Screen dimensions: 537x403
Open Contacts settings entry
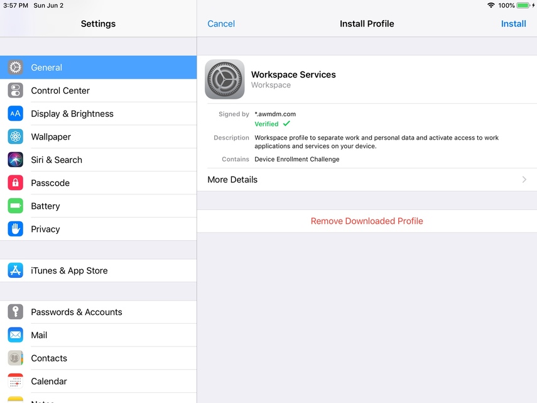tap(49, 358)
